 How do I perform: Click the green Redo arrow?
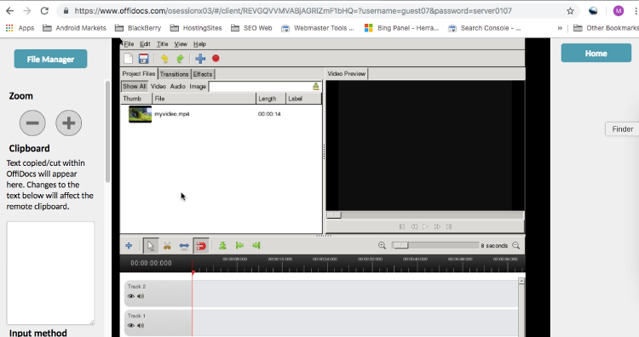click(x=180, y=59)
